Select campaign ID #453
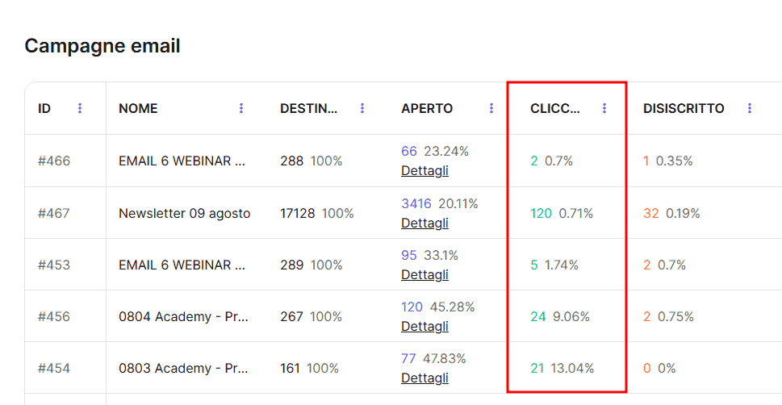The height and width of the screenshot is (405, 782). click(x=54, y=265)
